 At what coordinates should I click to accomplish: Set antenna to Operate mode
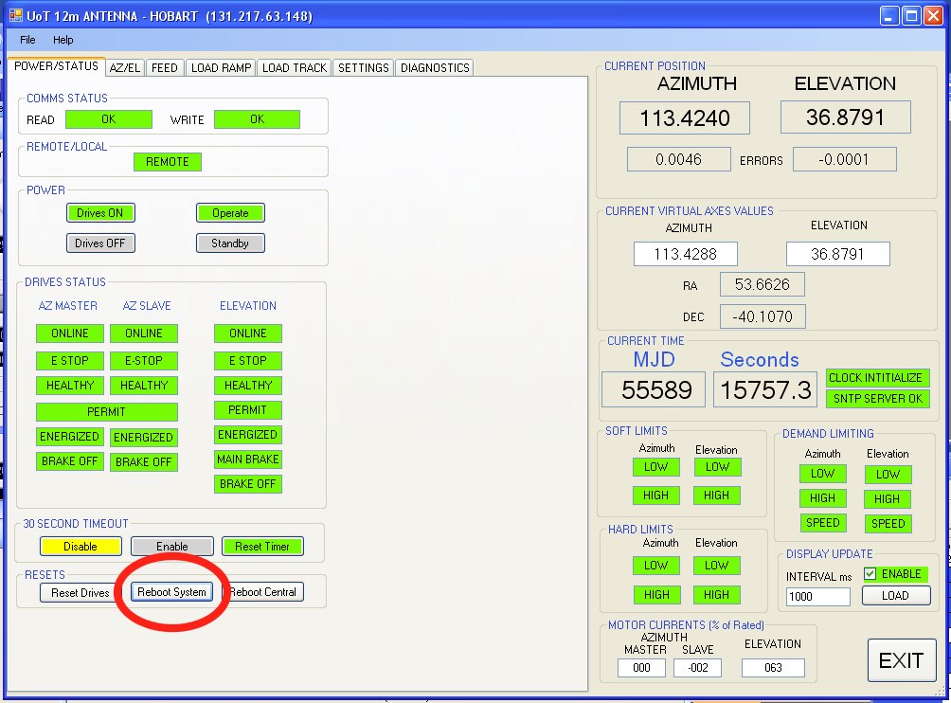pos(230,213)
